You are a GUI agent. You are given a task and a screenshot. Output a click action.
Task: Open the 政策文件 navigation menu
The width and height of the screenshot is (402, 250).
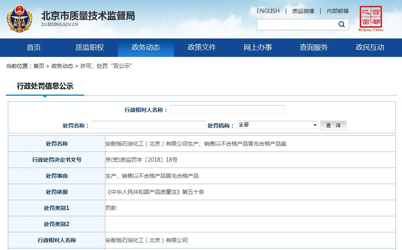[202, 47]
